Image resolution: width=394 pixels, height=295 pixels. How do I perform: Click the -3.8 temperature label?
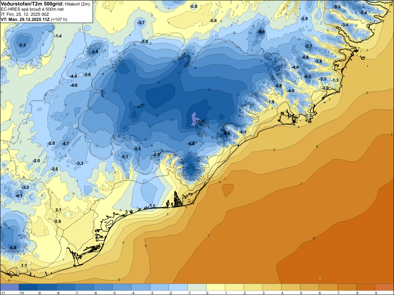point(318,61)
